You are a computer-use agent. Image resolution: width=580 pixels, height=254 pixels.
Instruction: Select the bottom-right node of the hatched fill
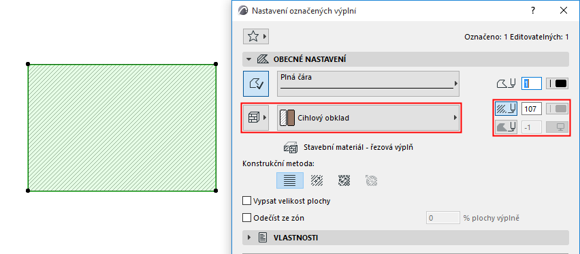tap(216, 191)
